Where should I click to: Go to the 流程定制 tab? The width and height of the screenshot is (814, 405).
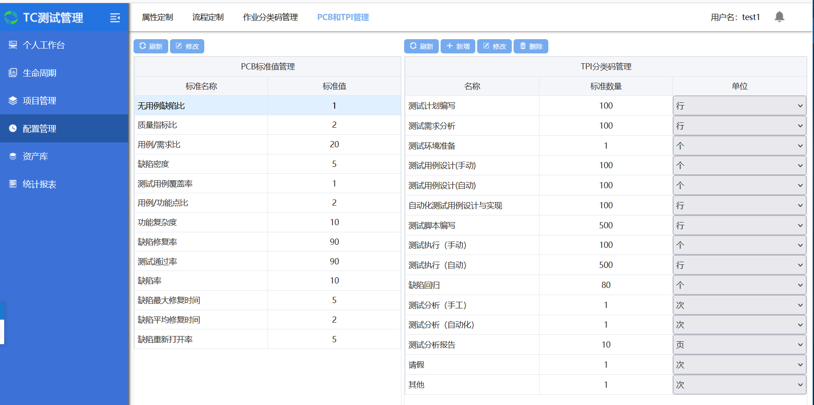coord(208,17)
